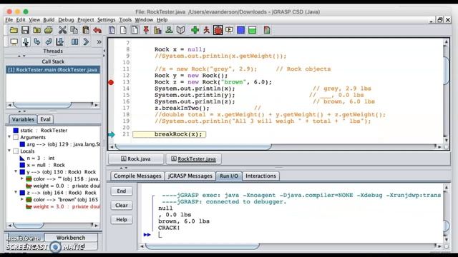The image size is (458, 257).
Task: Click the Run to Cursor debug icon
Action: (60, 42)
